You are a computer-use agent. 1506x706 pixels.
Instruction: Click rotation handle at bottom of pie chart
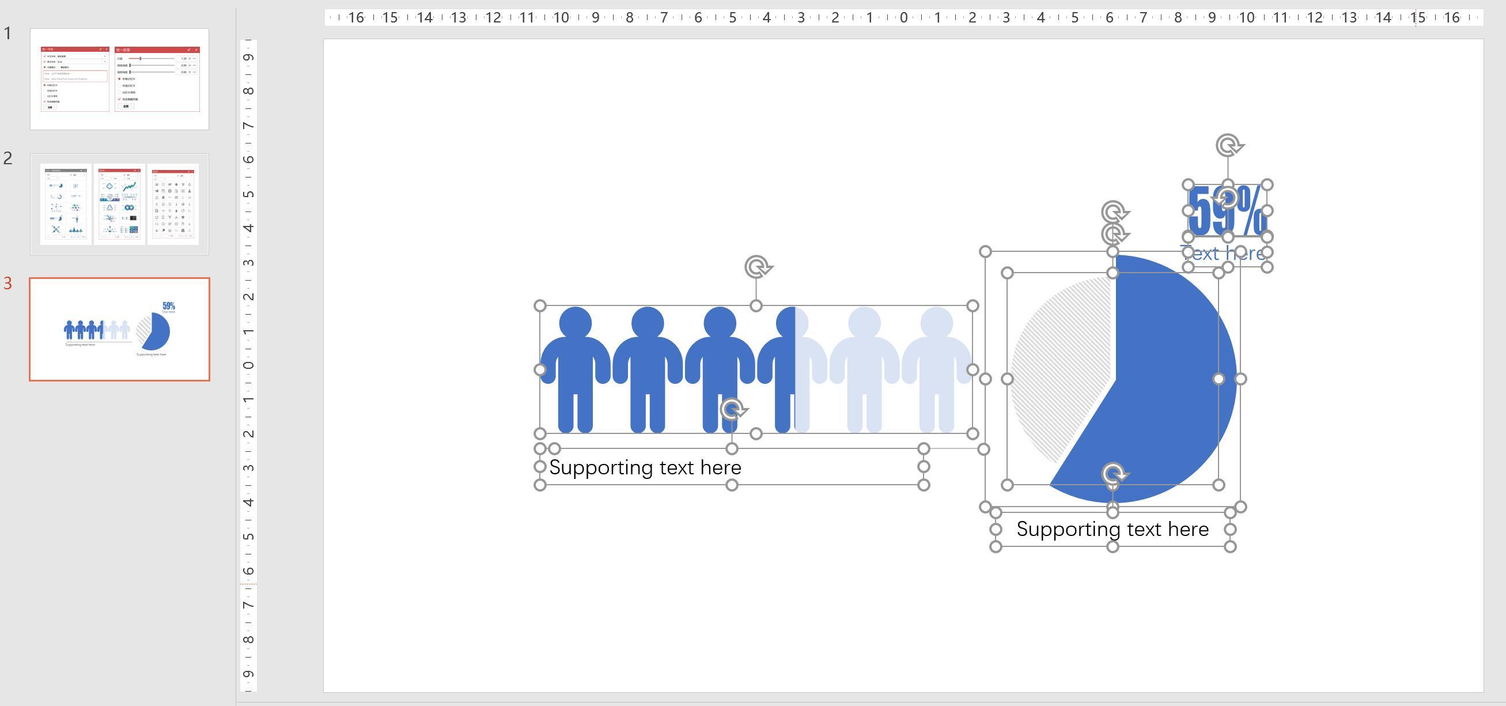[1113, 473]
